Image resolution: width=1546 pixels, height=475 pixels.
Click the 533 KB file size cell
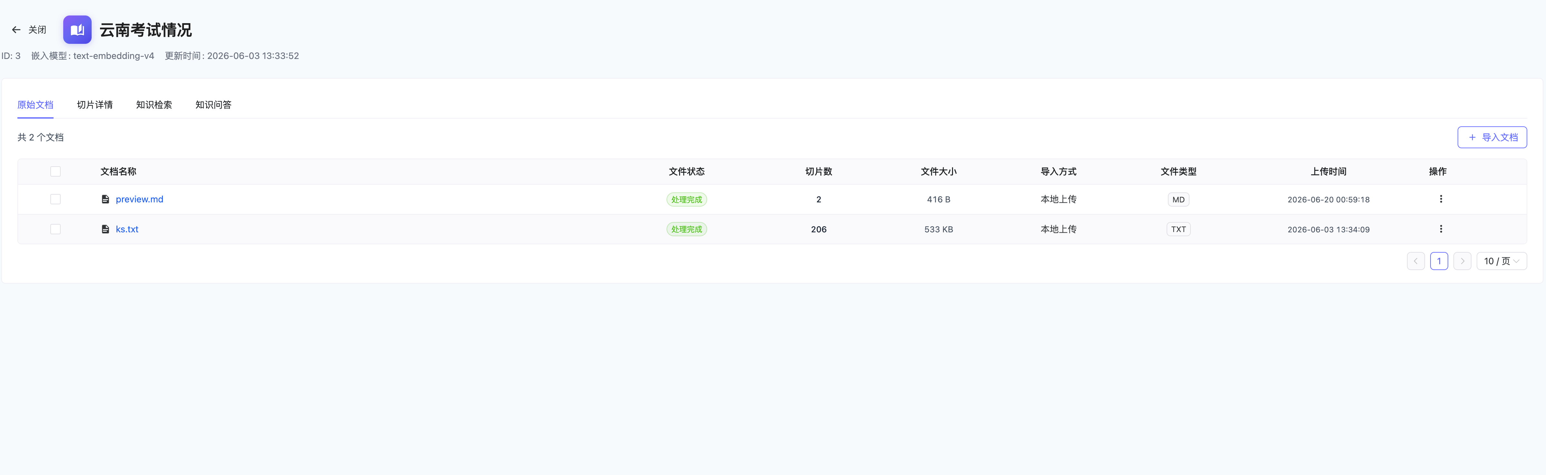939,229
